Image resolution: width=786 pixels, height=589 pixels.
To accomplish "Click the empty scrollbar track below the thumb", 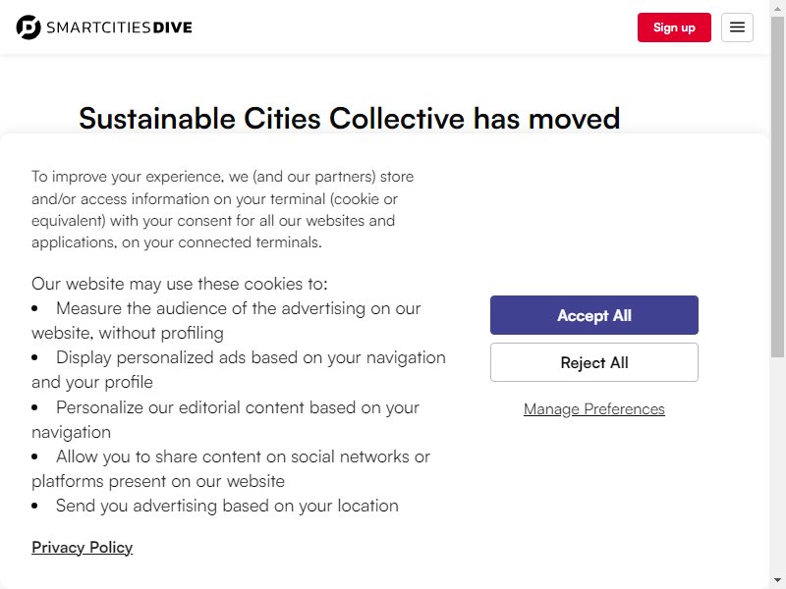I will tap(777, 465).
